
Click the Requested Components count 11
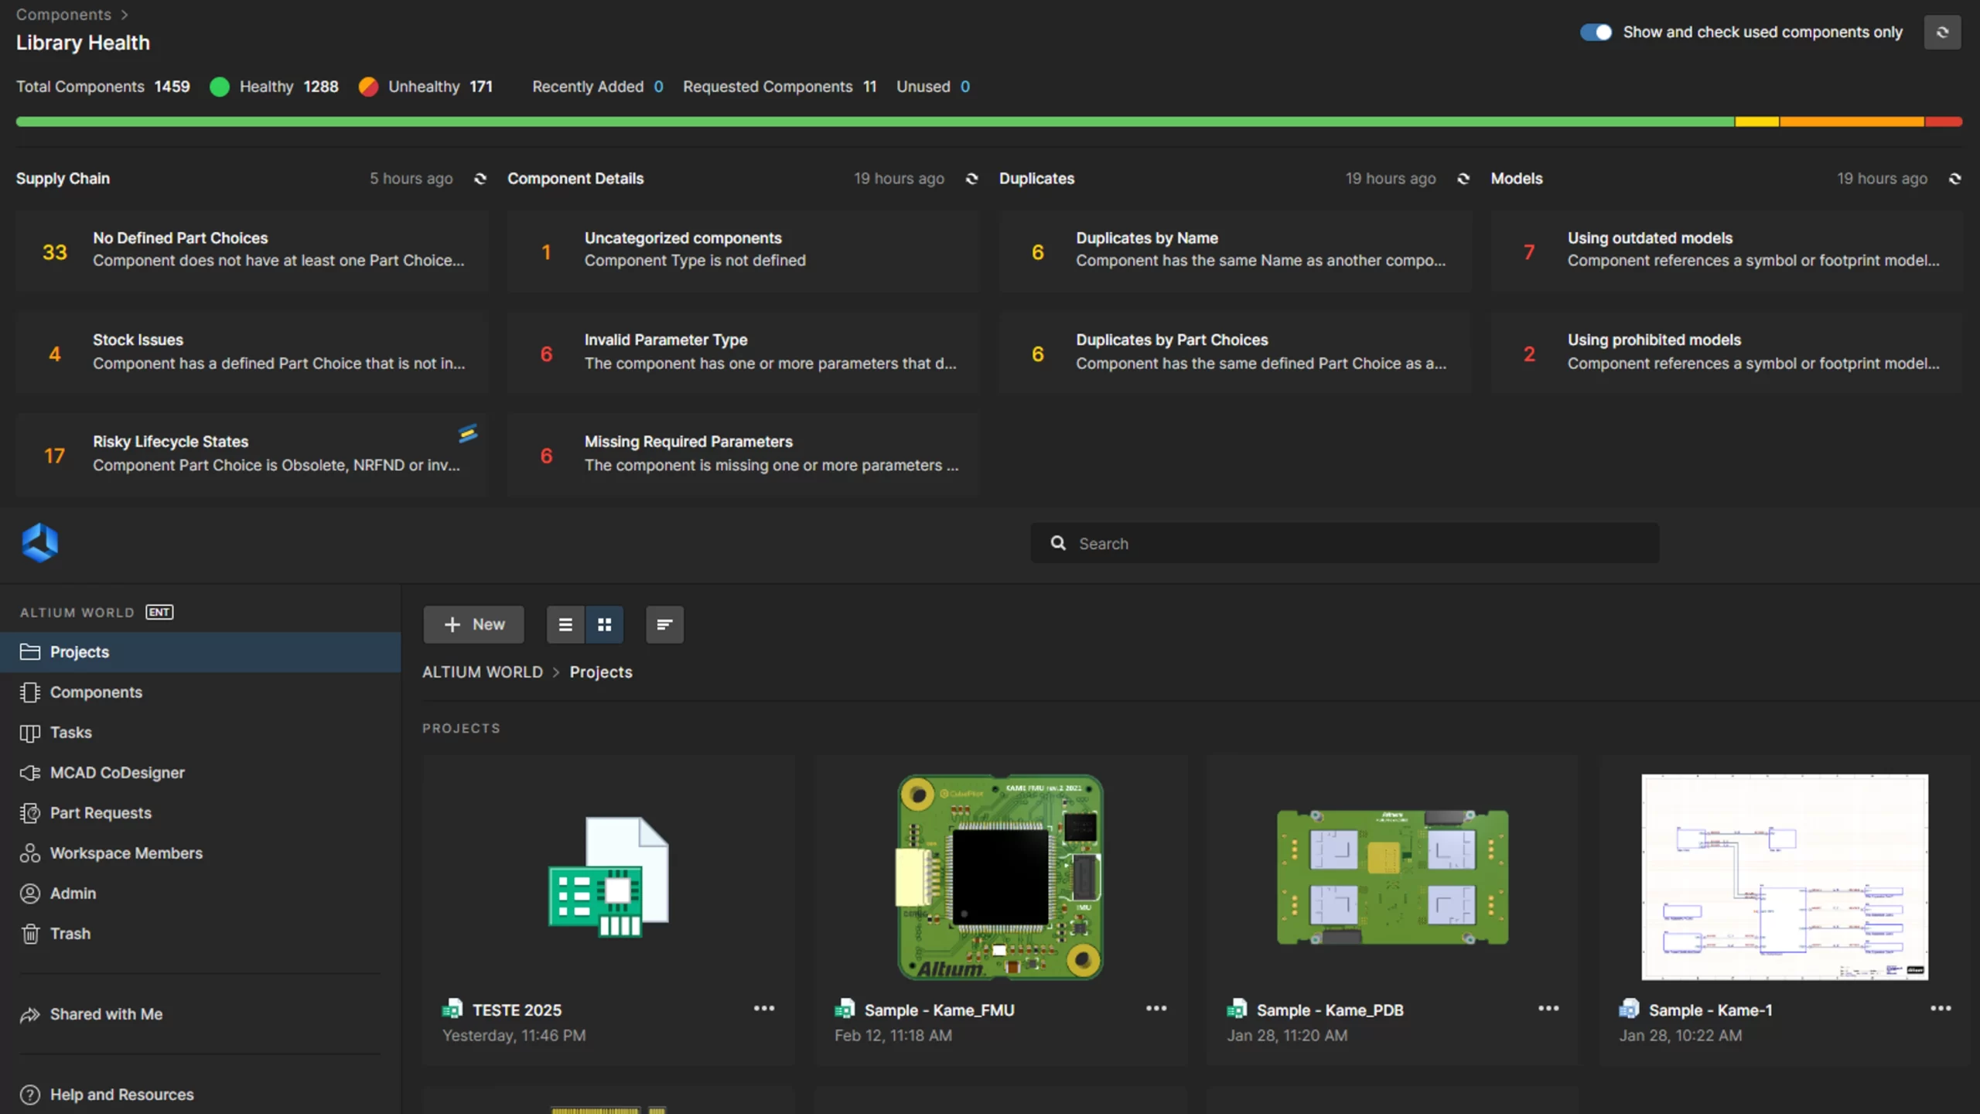click(x=870, y=87)
